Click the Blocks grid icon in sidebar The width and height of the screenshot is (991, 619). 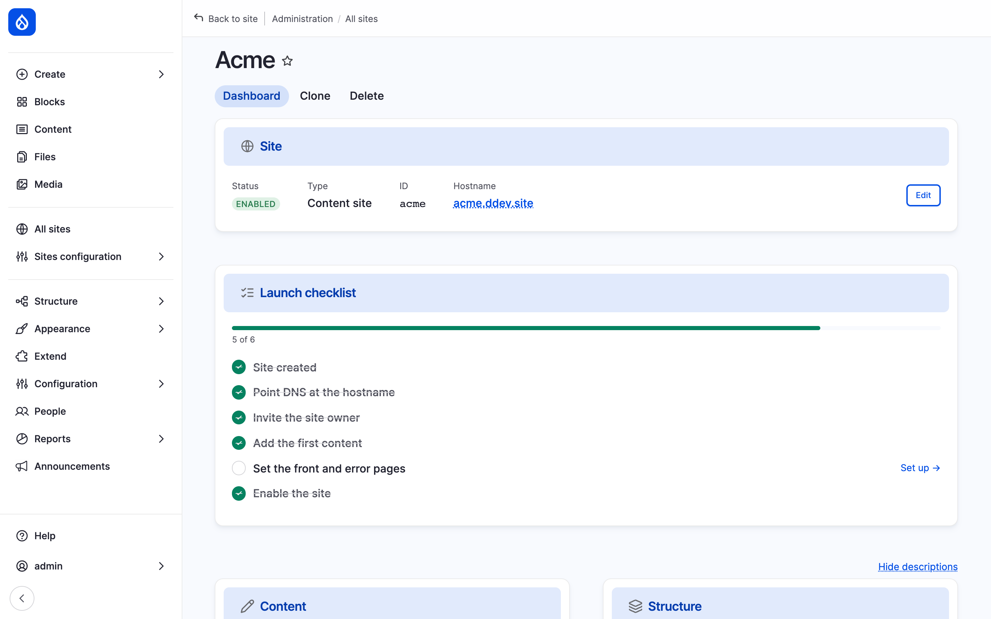click(22, 101)
